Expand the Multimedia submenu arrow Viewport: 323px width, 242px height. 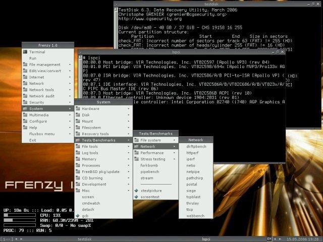tap(70, 115)
